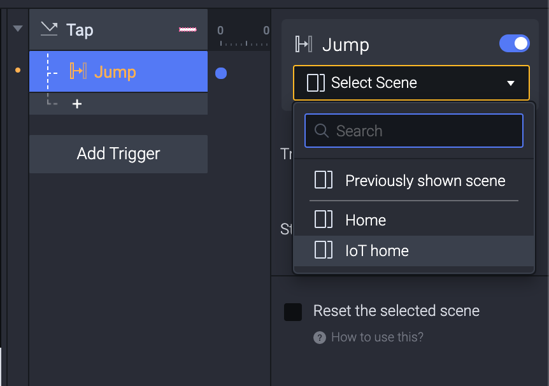Click the search magnifier icon

[x=322, y=131]
